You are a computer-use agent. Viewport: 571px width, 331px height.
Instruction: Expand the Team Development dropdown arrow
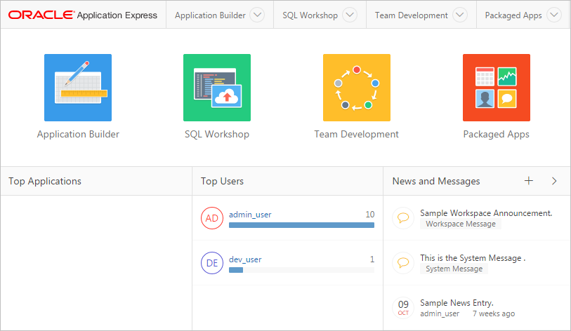tap(459, 15)
